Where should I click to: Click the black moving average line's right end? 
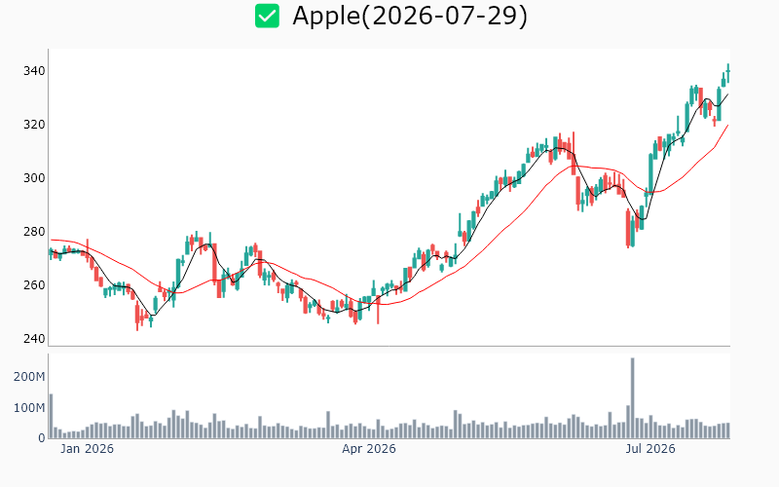(x=727, y=94)
